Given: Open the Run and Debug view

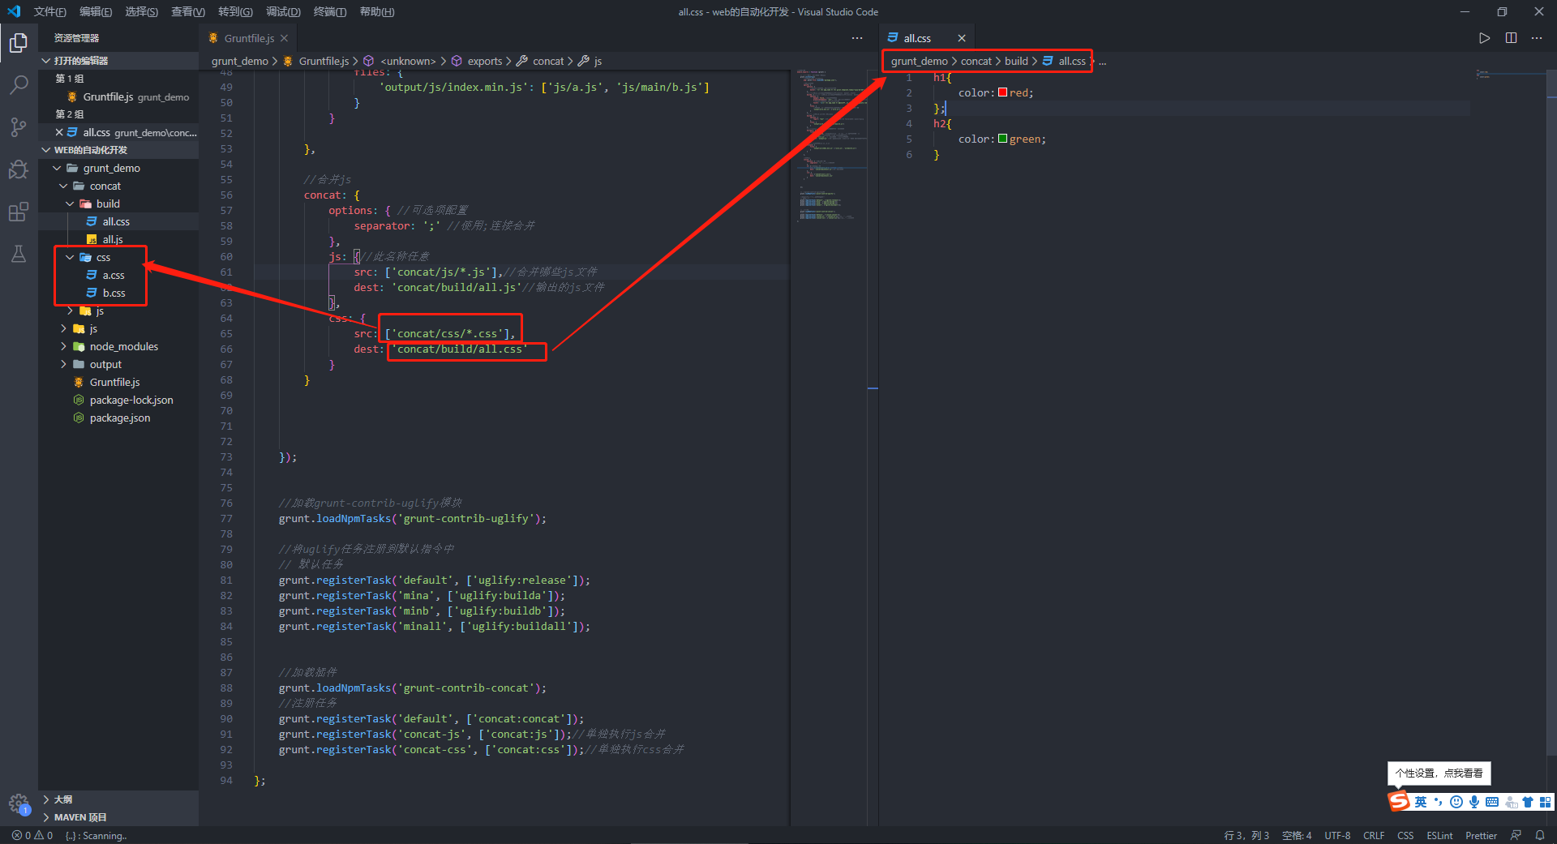Looking at the screenshot, I should click(19, 169).
